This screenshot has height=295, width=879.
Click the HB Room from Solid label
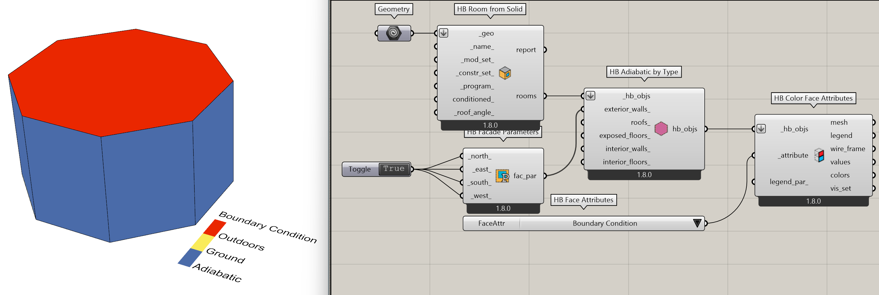tap(490, 9)
